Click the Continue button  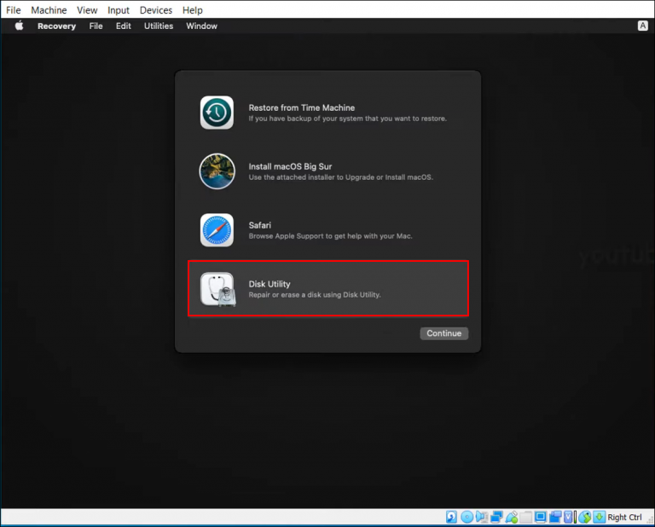coord(443,333)
